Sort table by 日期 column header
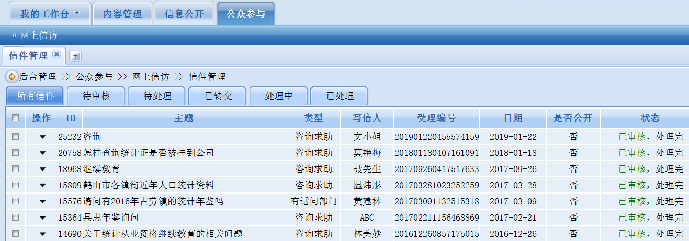Viewport: 689px width, 241px height. (513, 118)
